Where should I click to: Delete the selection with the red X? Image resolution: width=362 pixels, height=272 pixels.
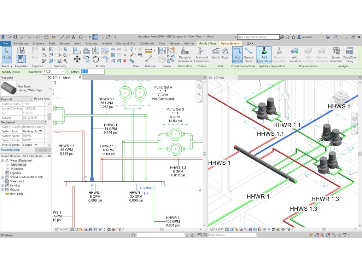(x=125, y=61)
